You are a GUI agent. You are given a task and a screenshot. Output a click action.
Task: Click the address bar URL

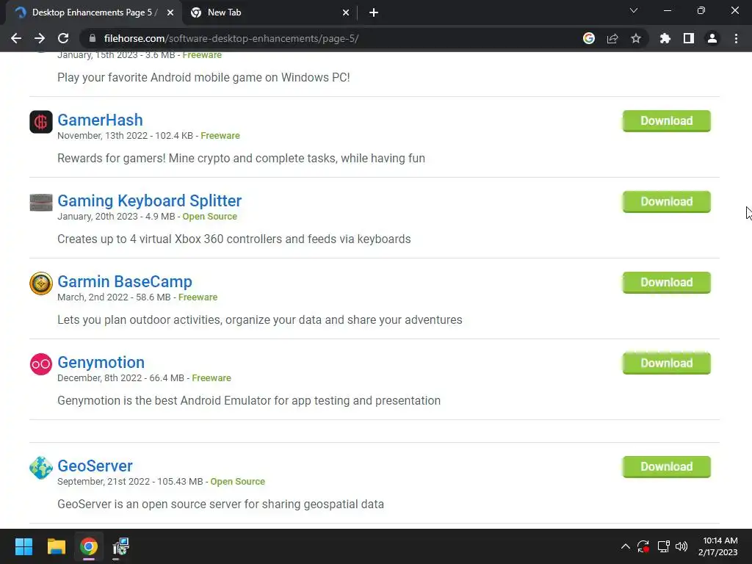pos(231,38)
